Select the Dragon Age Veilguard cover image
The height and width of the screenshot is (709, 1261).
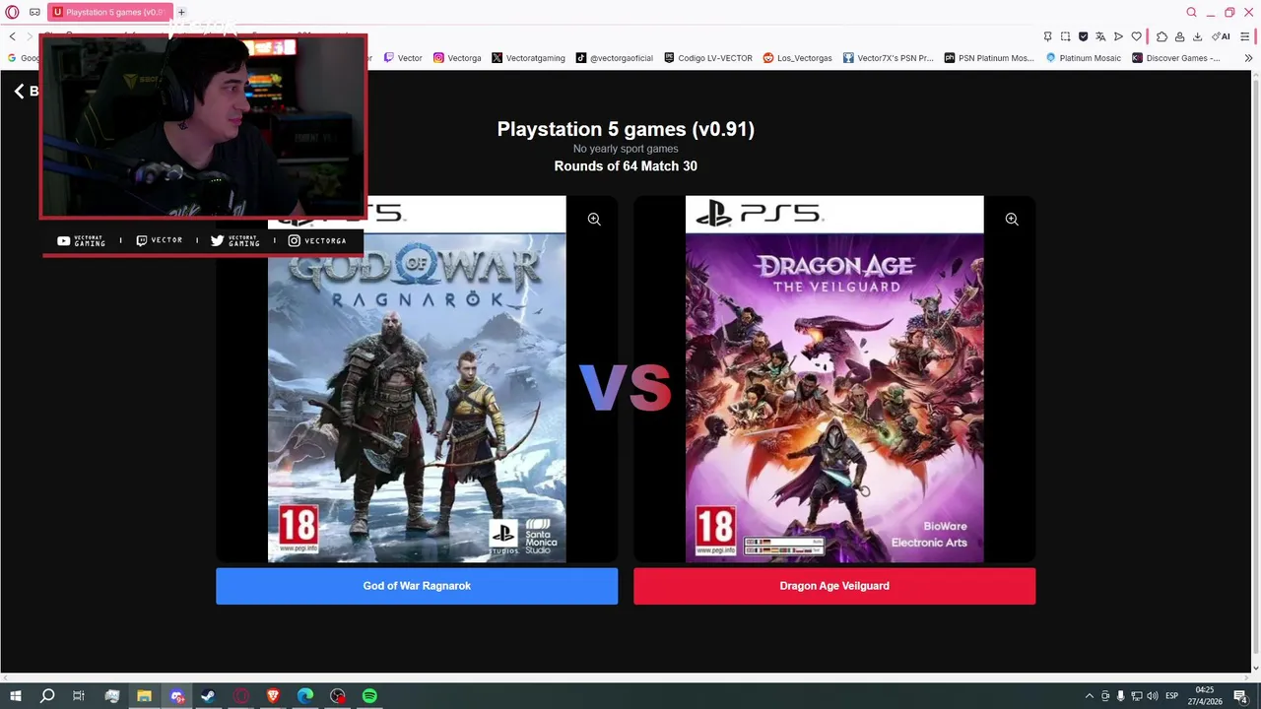[x=834, y=379]
